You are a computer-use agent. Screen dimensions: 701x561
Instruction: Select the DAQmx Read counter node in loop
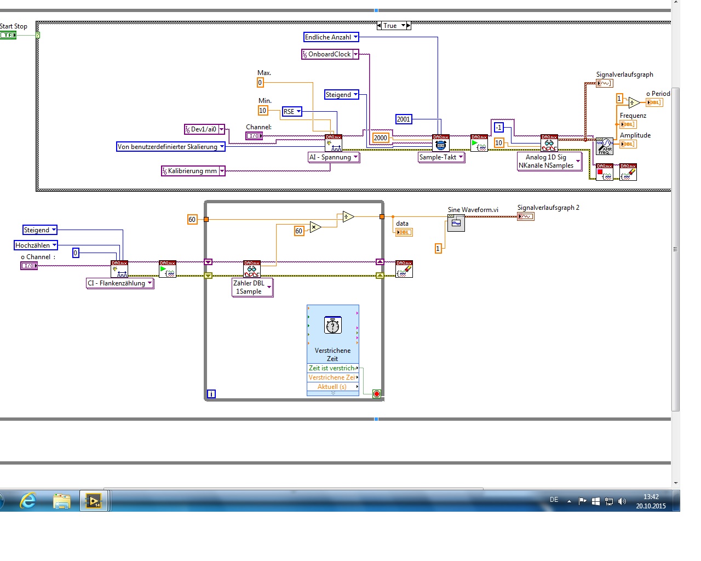click(x=252, y=269)
